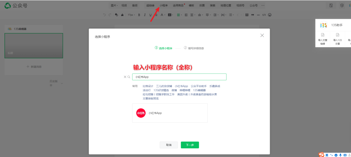Choose 微博 from common mini programs
Image resolution: width=351 pixels, height=157 pixels.
tap(174, 90)
